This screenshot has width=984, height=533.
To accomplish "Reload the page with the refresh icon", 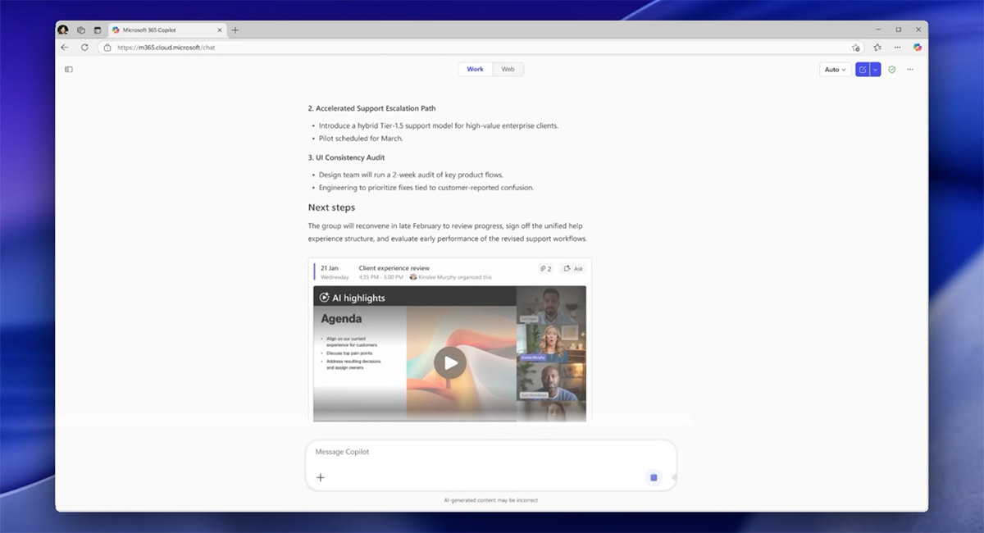I will 84,48.
